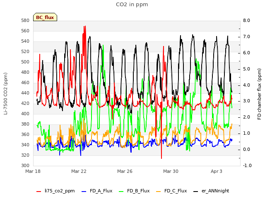Click the 400 left axis value
This screenshot has height=199, width=265.
(x=25, y=114)
